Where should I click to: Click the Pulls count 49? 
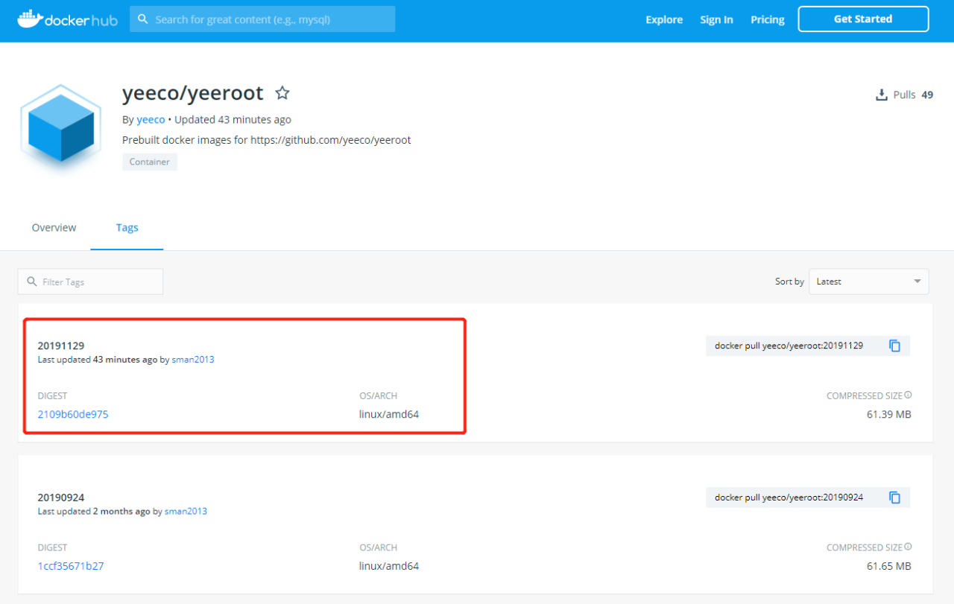[927, 95]
